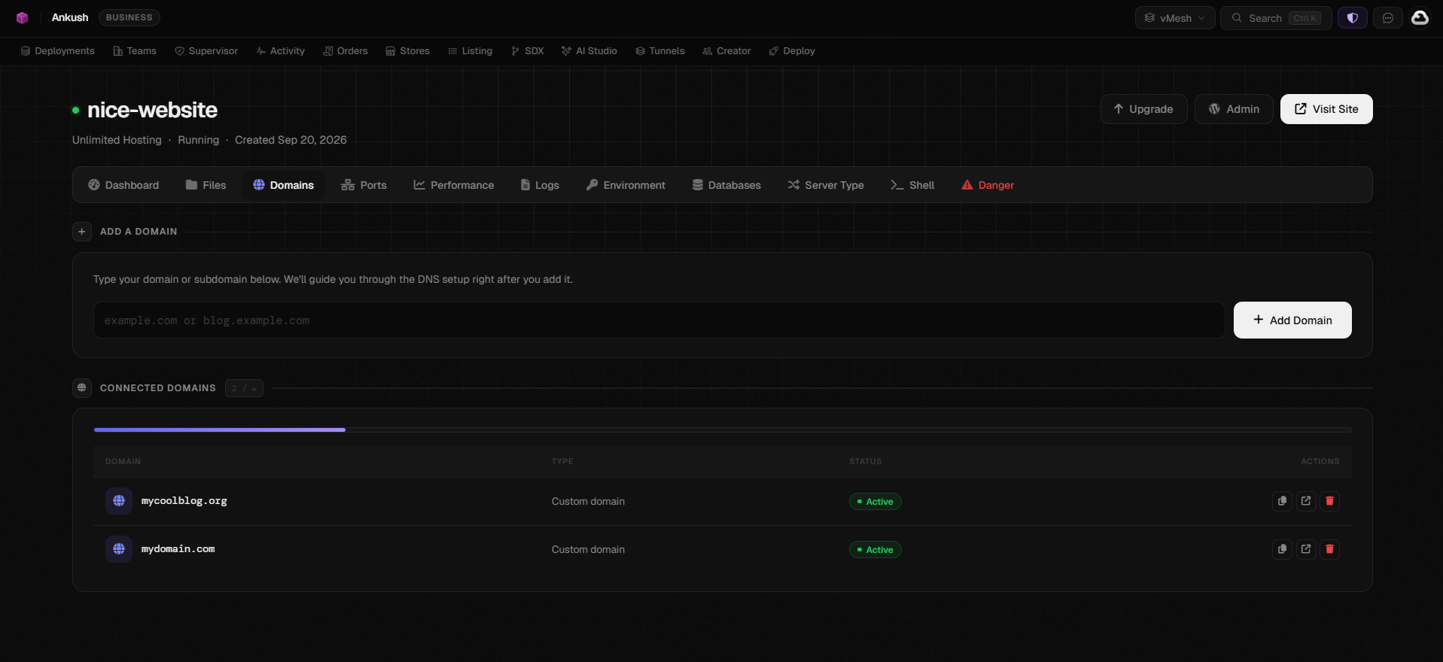Click the purple cube logo
The image size is (1443, 662).
23,18
